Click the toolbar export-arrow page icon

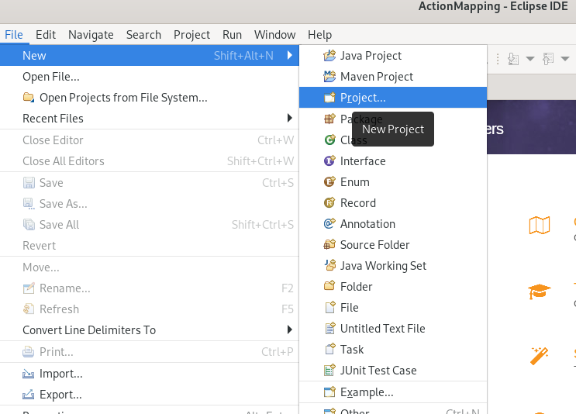point(548,59)
